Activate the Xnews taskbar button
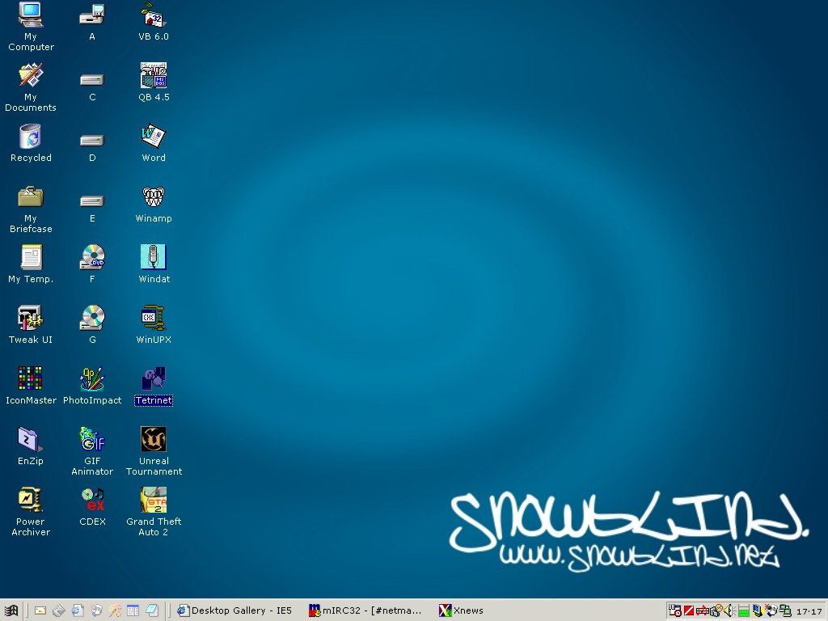This screenshot has height=621, width=828. tap(462, 610)
